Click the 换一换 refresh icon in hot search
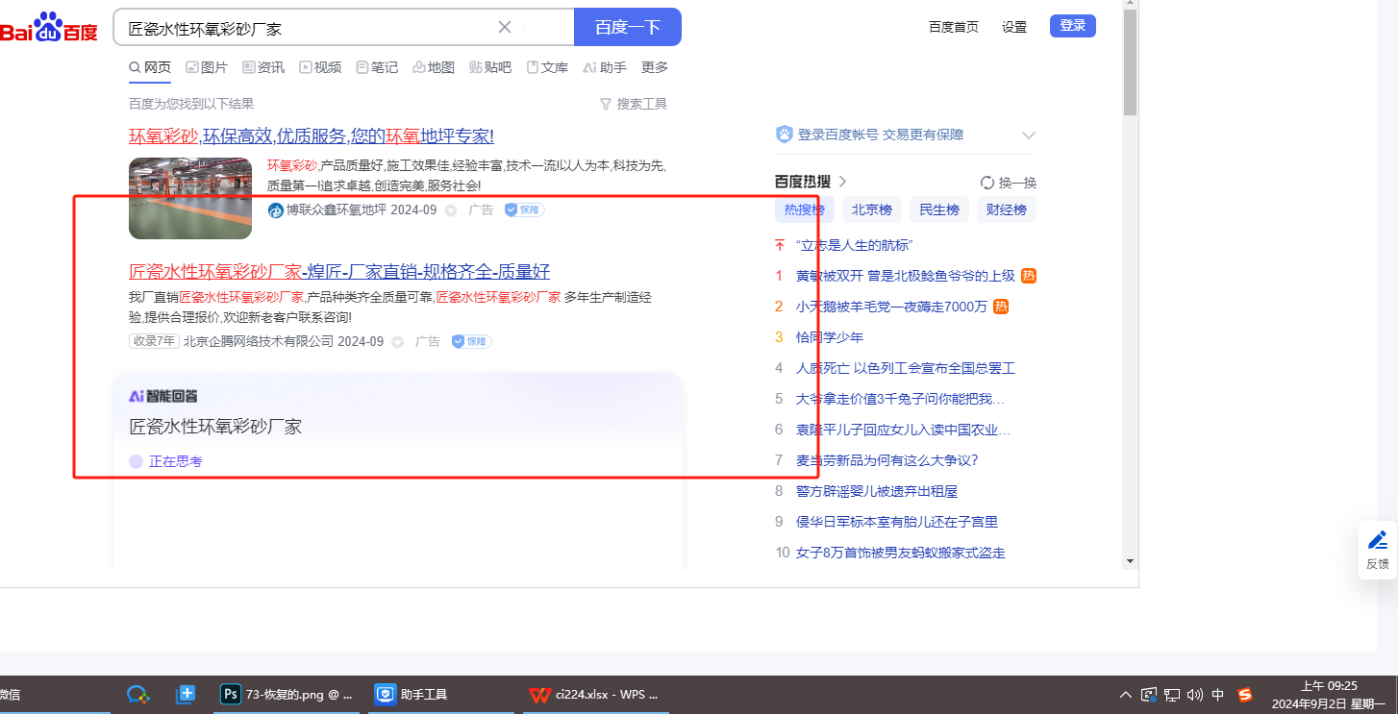This screenshot has height=714, width=1398. tap(986, 183)
